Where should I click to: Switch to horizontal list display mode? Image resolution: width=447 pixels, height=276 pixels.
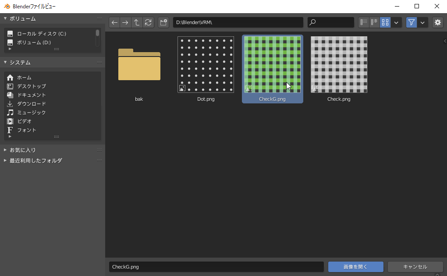[374, 22]
